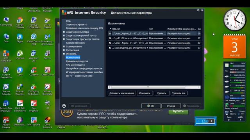Launch the Check Device desktop shortcut
Image resolution: width=250 pixels, height=140 pixels.
point(48,71)
